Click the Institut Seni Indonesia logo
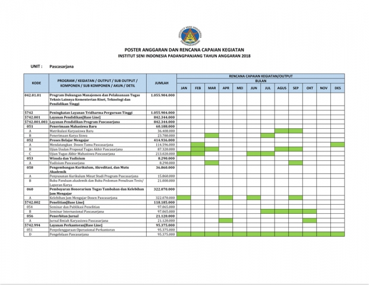369x285 pixels. point(190,36)
